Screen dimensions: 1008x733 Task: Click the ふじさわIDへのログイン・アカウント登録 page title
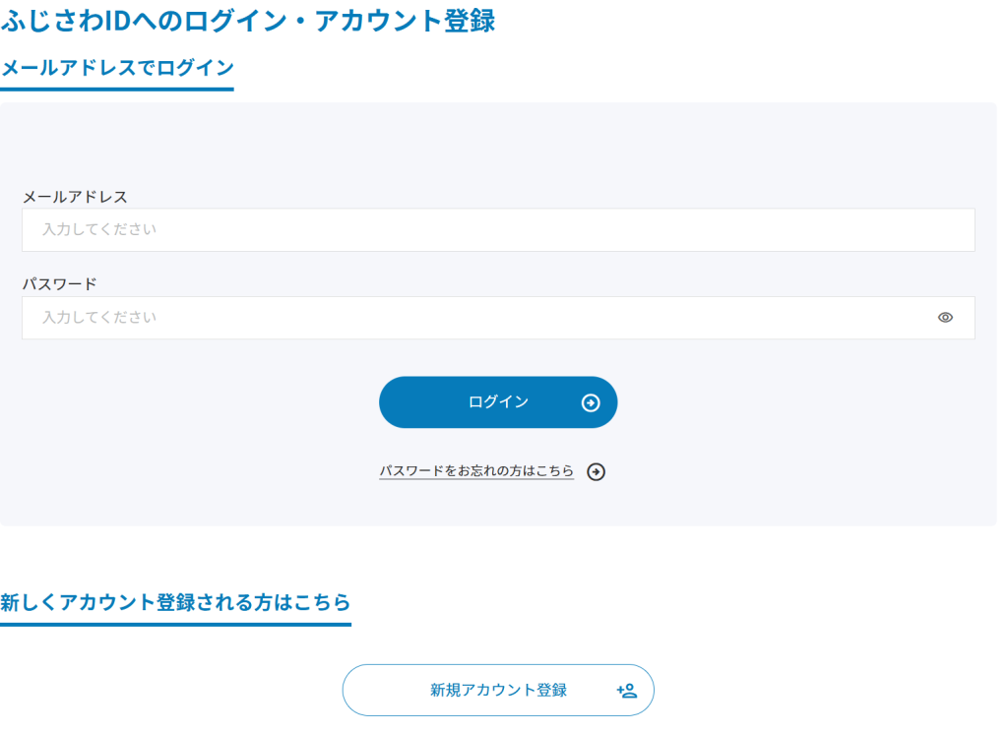(x=248, y=21)
